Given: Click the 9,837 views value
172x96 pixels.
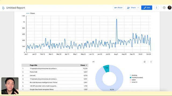Looking at the screenshot, I should click(x=85, y=72).
